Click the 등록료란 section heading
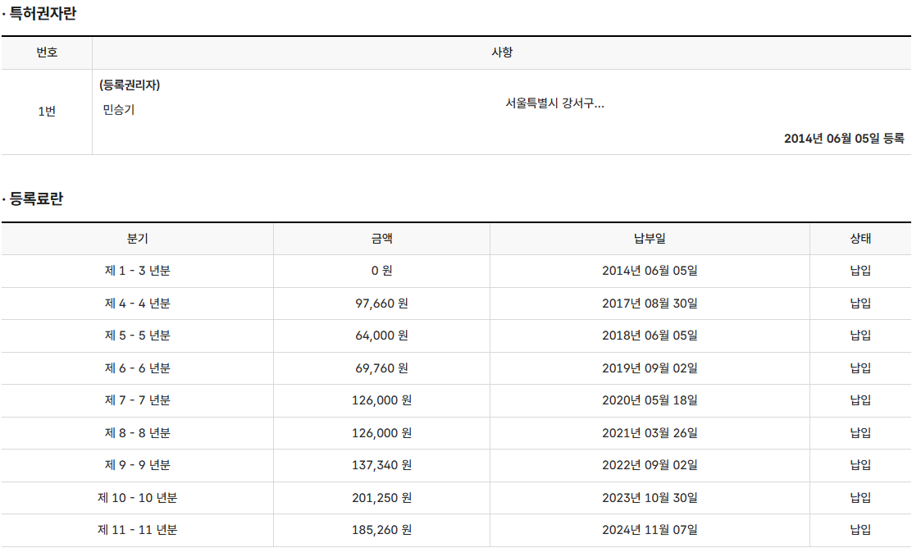Image resolution: width=912 pixels, height=548 pixels. pyautogui.click(x=36, y=199)
